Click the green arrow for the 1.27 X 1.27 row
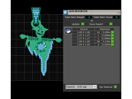 click(x=113, y=35)
